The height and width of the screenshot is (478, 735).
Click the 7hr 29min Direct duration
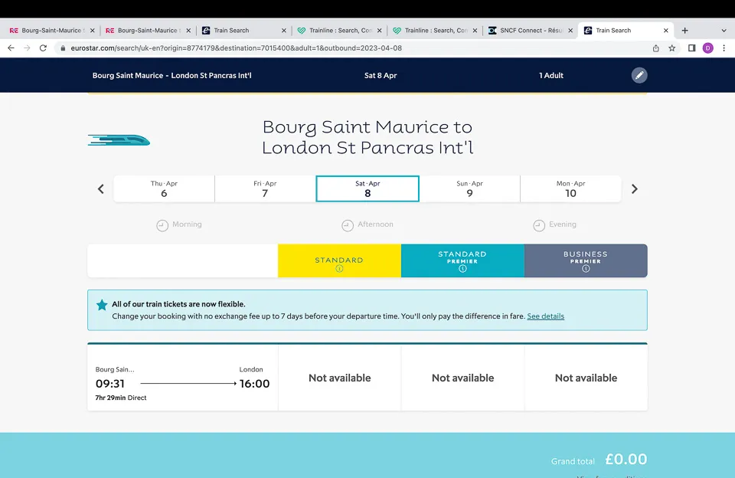point(121,398)
